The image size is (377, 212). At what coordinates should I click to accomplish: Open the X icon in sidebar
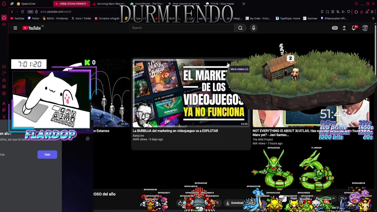pos(4,117)
